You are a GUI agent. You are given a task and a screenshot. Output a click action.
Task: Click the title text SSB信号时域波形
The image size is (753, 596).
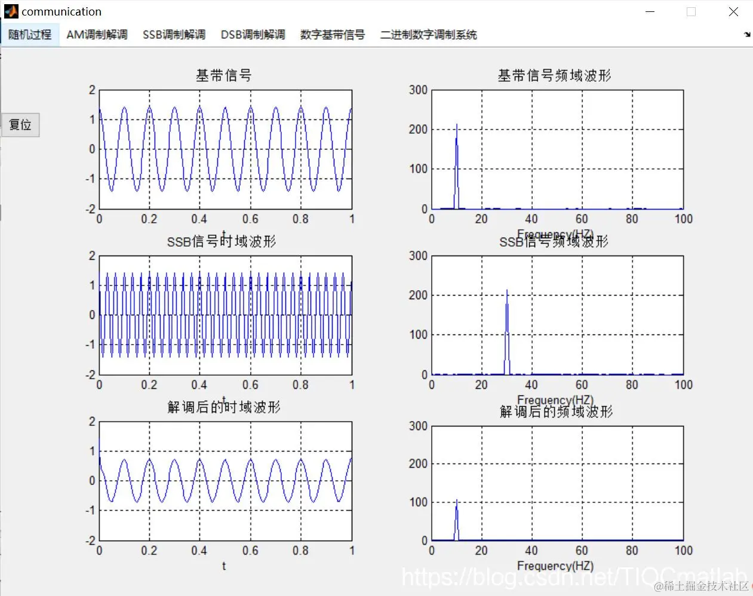[222, 241]
